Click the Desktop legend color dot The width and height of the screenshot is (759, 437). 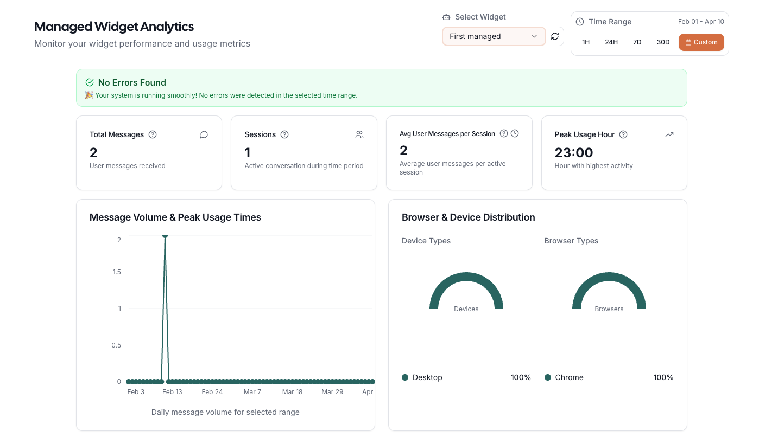pyautogui.click(x=405, y=377)
